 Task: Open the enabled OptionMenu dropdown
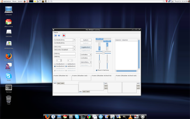coord(86,62)
